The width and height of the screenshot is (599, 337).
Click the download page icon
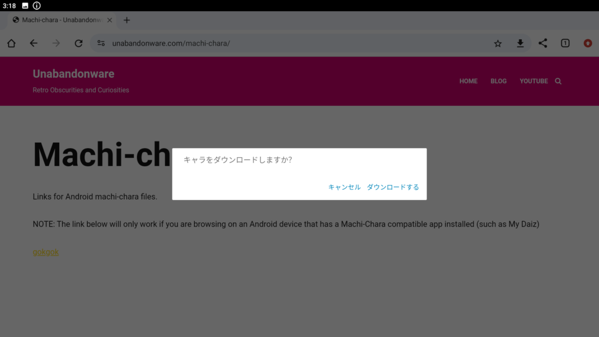pos(520,43)
